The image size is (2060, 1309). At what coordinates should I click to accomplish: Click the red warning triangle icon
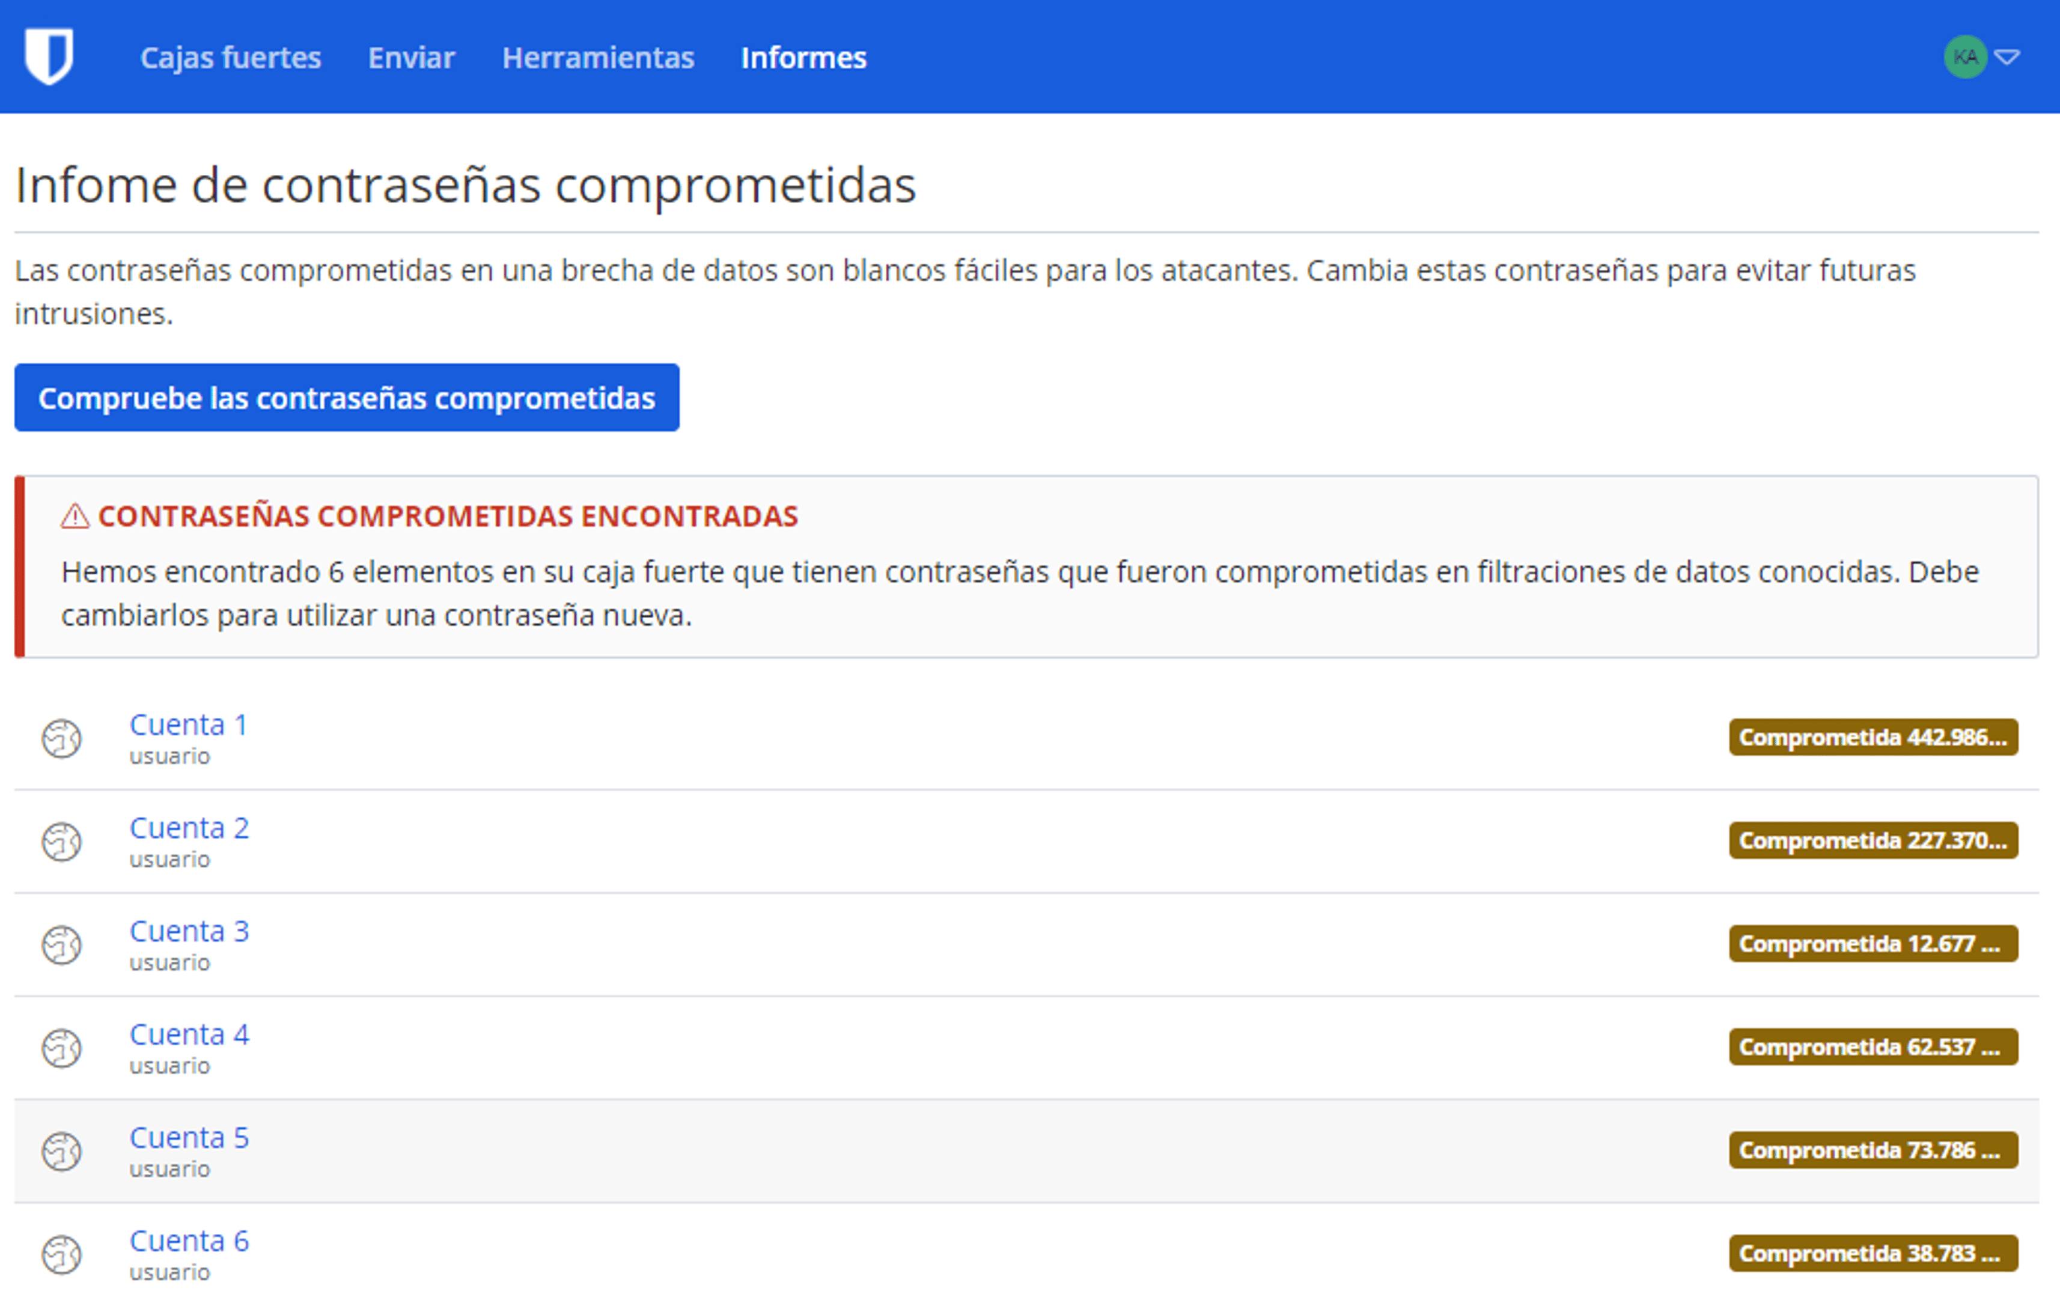tap(75, 517)
